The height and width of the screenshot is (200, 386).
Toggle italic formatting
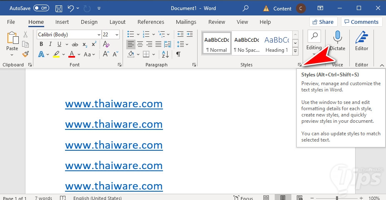pos(50,44)
